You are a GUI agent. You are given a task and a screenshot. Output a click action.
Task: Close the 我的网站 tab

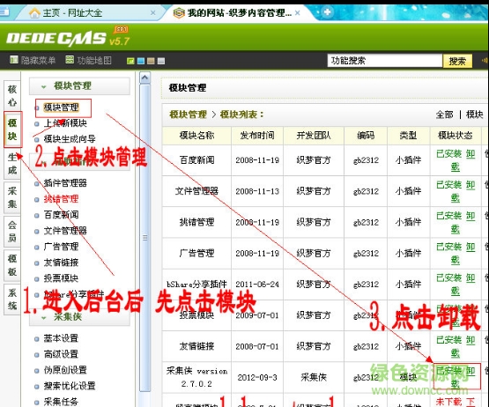tap(297, 13)
